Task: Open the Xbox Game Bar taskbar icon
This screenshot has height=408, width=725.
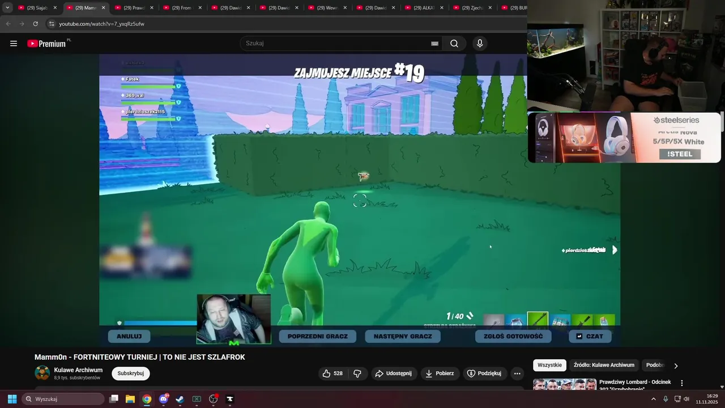Action: (197, 399)
